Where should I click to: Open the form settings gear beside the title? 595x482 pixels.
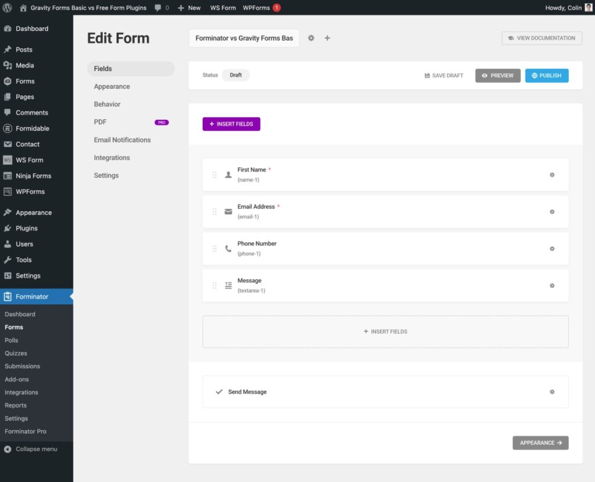[311, 38]
